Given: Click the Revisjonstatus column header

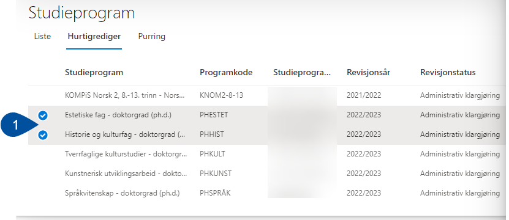Looking at the screenshot, I should point(448,72).
